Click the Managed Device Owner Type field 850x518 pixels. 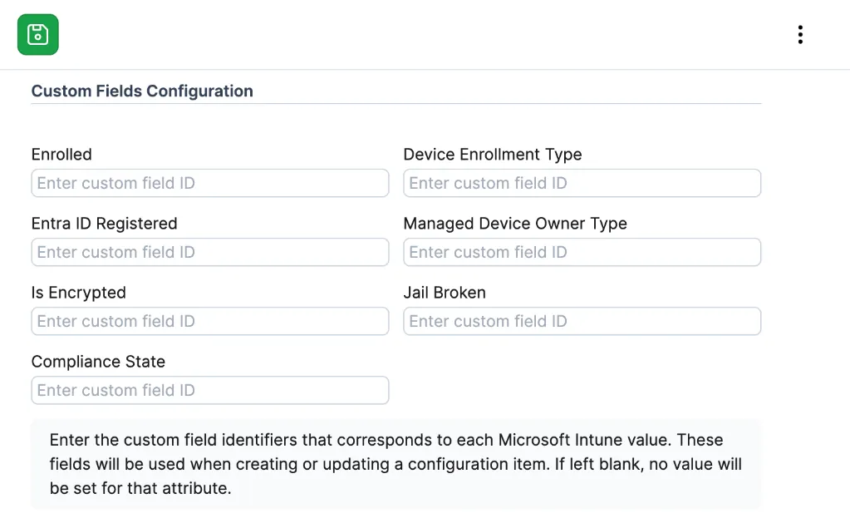click(582, 253)
